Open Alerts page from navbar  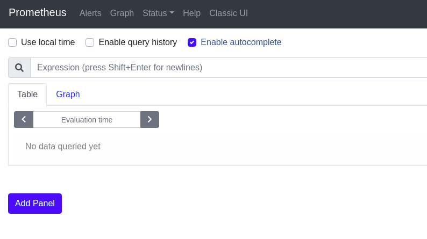[x=90, y=13]
